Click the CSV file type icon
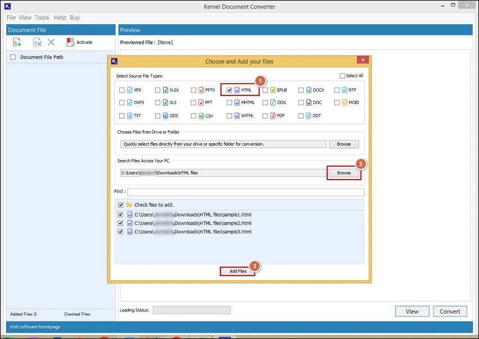The width and height of the screenshot is (479, 339). tap(201, 116)
